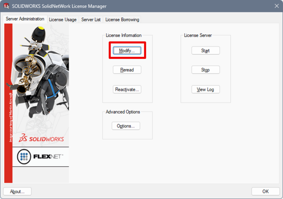Open the Server List tab
Image resolution: width=283 pixels, height=199 pixels.
click(x=91, y=20)
